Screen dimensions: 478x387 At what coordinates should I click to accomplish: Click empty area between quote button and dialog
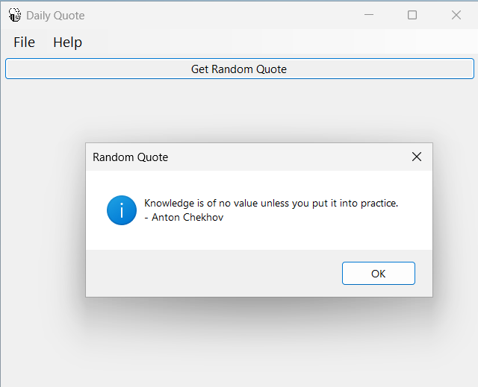tap(239, 111)
